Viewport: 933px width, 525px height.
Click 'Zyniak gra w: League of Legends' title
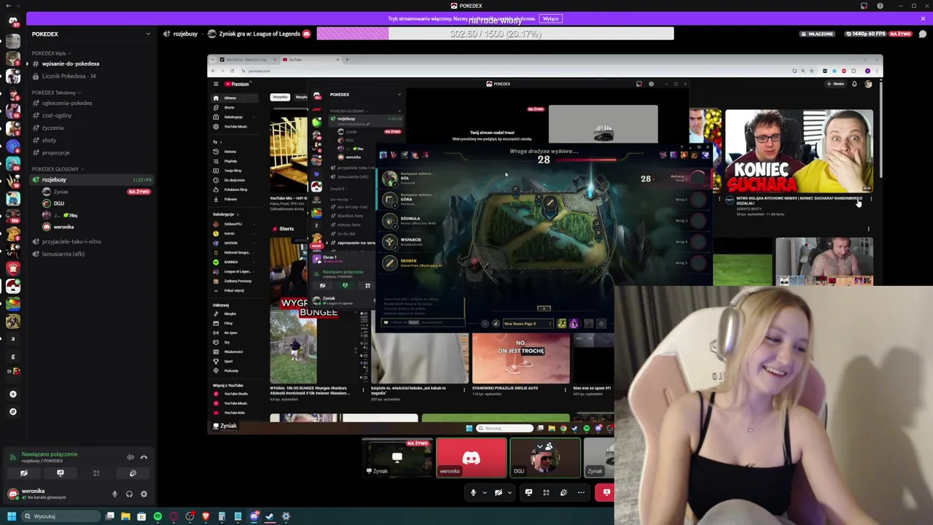point(259,34)
